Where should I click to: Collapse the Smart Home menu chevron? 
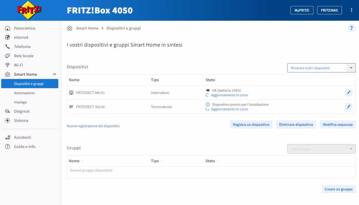[54, 74]
